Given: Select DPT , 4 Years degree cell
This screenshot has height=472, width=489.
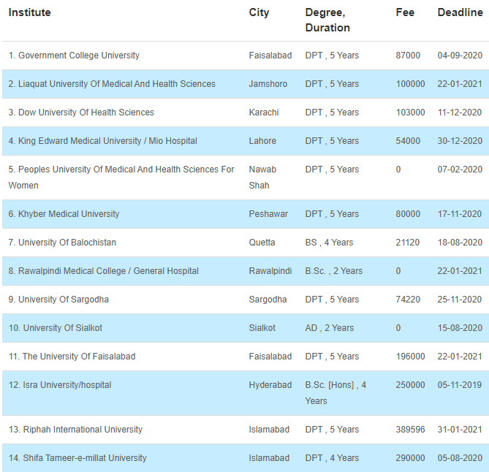Looking at the screenshot, I should click(x=332, y=458).
